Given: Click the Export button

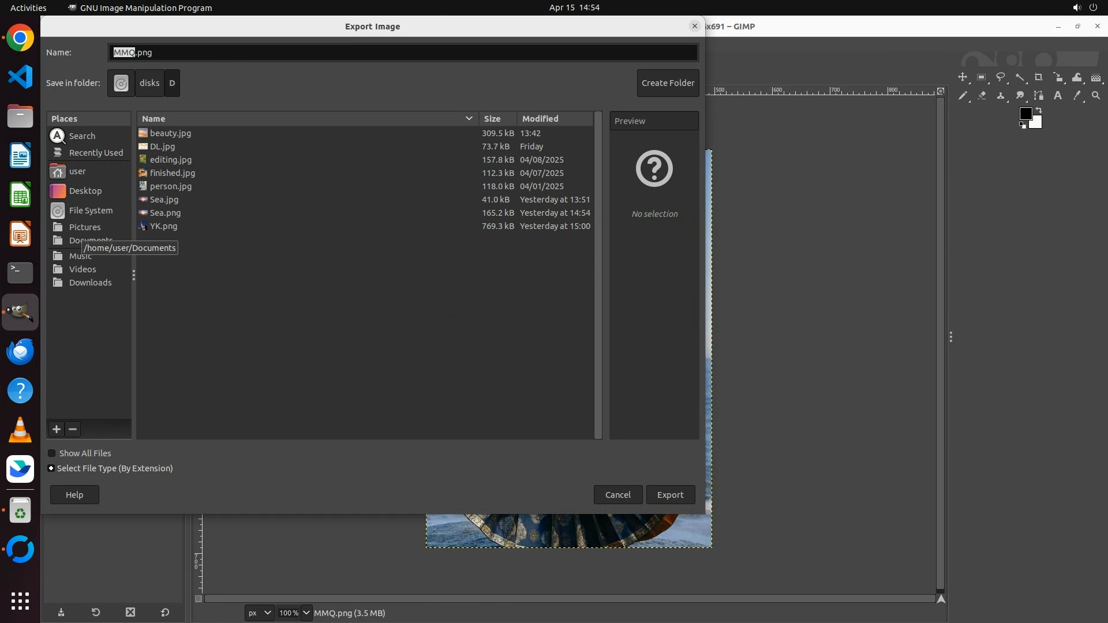Looking at the screenshot, I should 670,495.
